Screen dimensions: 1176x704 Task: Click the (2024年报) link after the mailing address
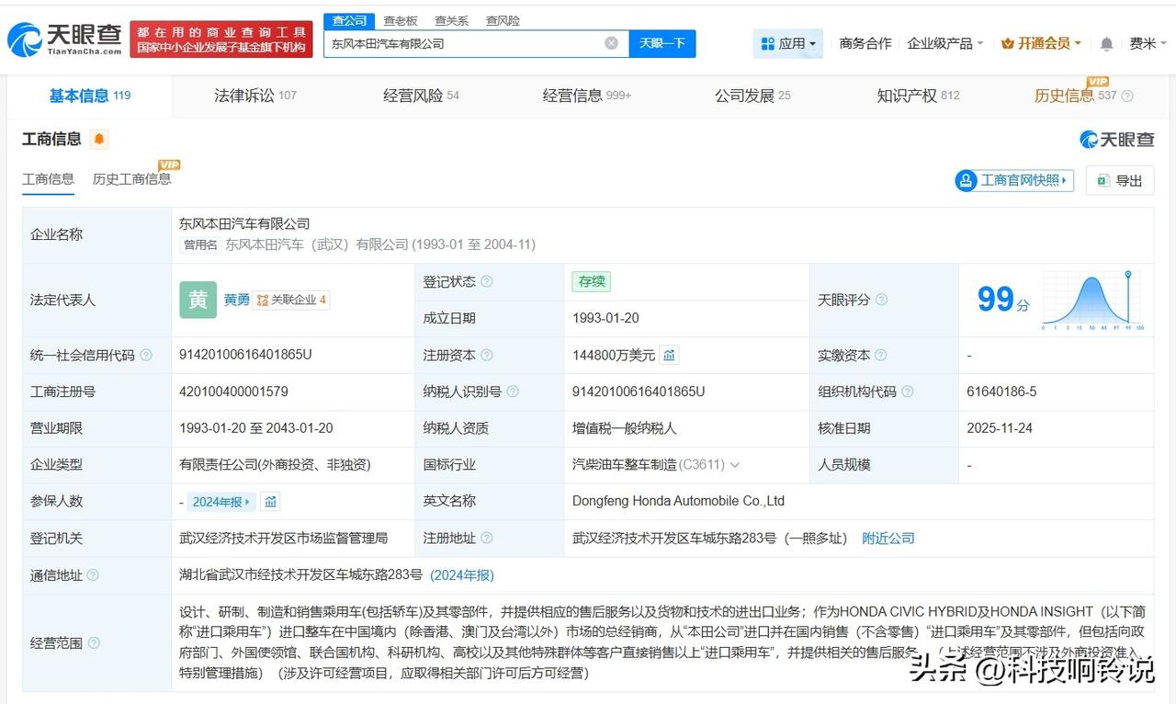(462, 575)
